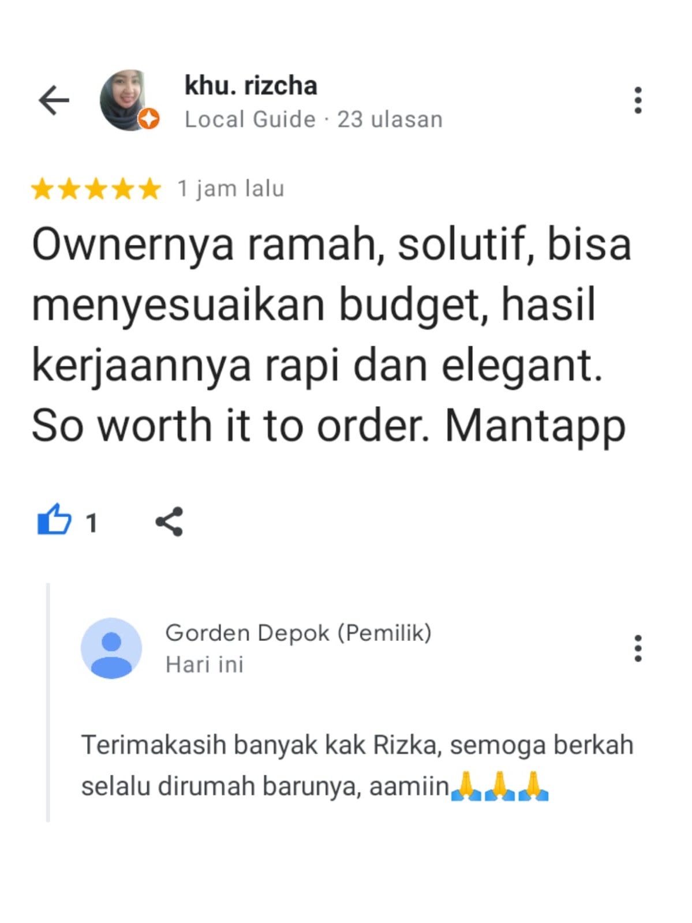Like the review with thumbs up
The image size is (692, 923).
tap(54, 520)
